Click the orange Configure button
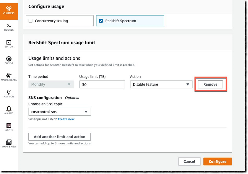The width and height of the screenshot is (248, 174). (217, 162)
